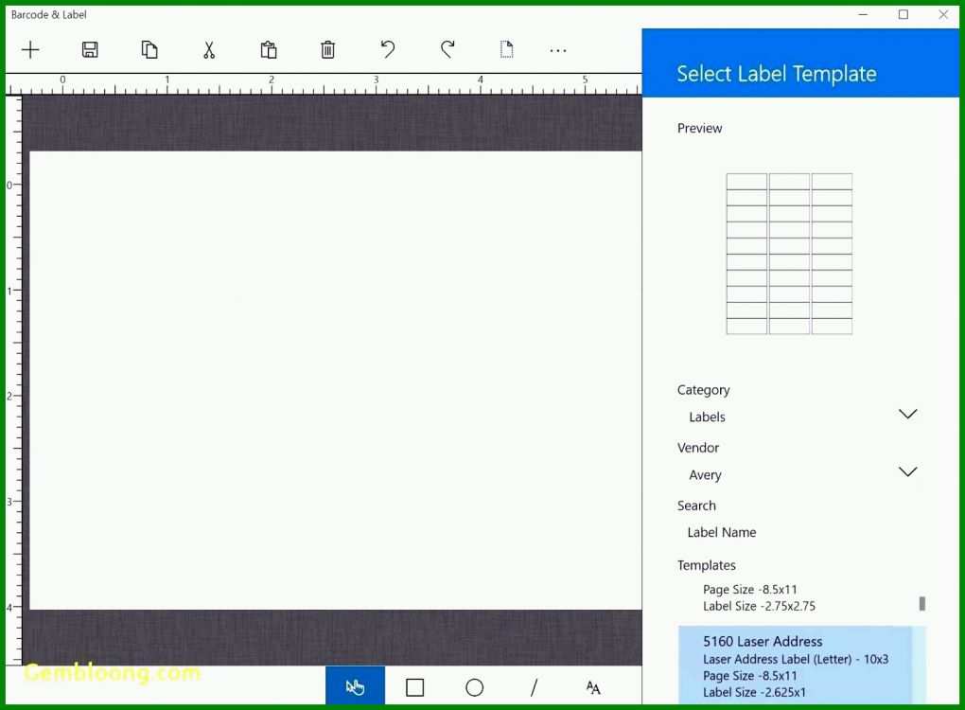This screenshot has height=710, width=965.
Task: Paste from clipboard icon
Action: [x=269, y=50]
